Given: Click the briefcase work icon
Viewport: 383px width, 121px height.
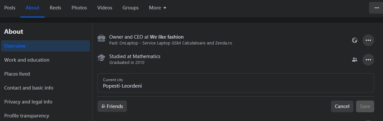Looking at the screenshot, I should pos(101,38).
